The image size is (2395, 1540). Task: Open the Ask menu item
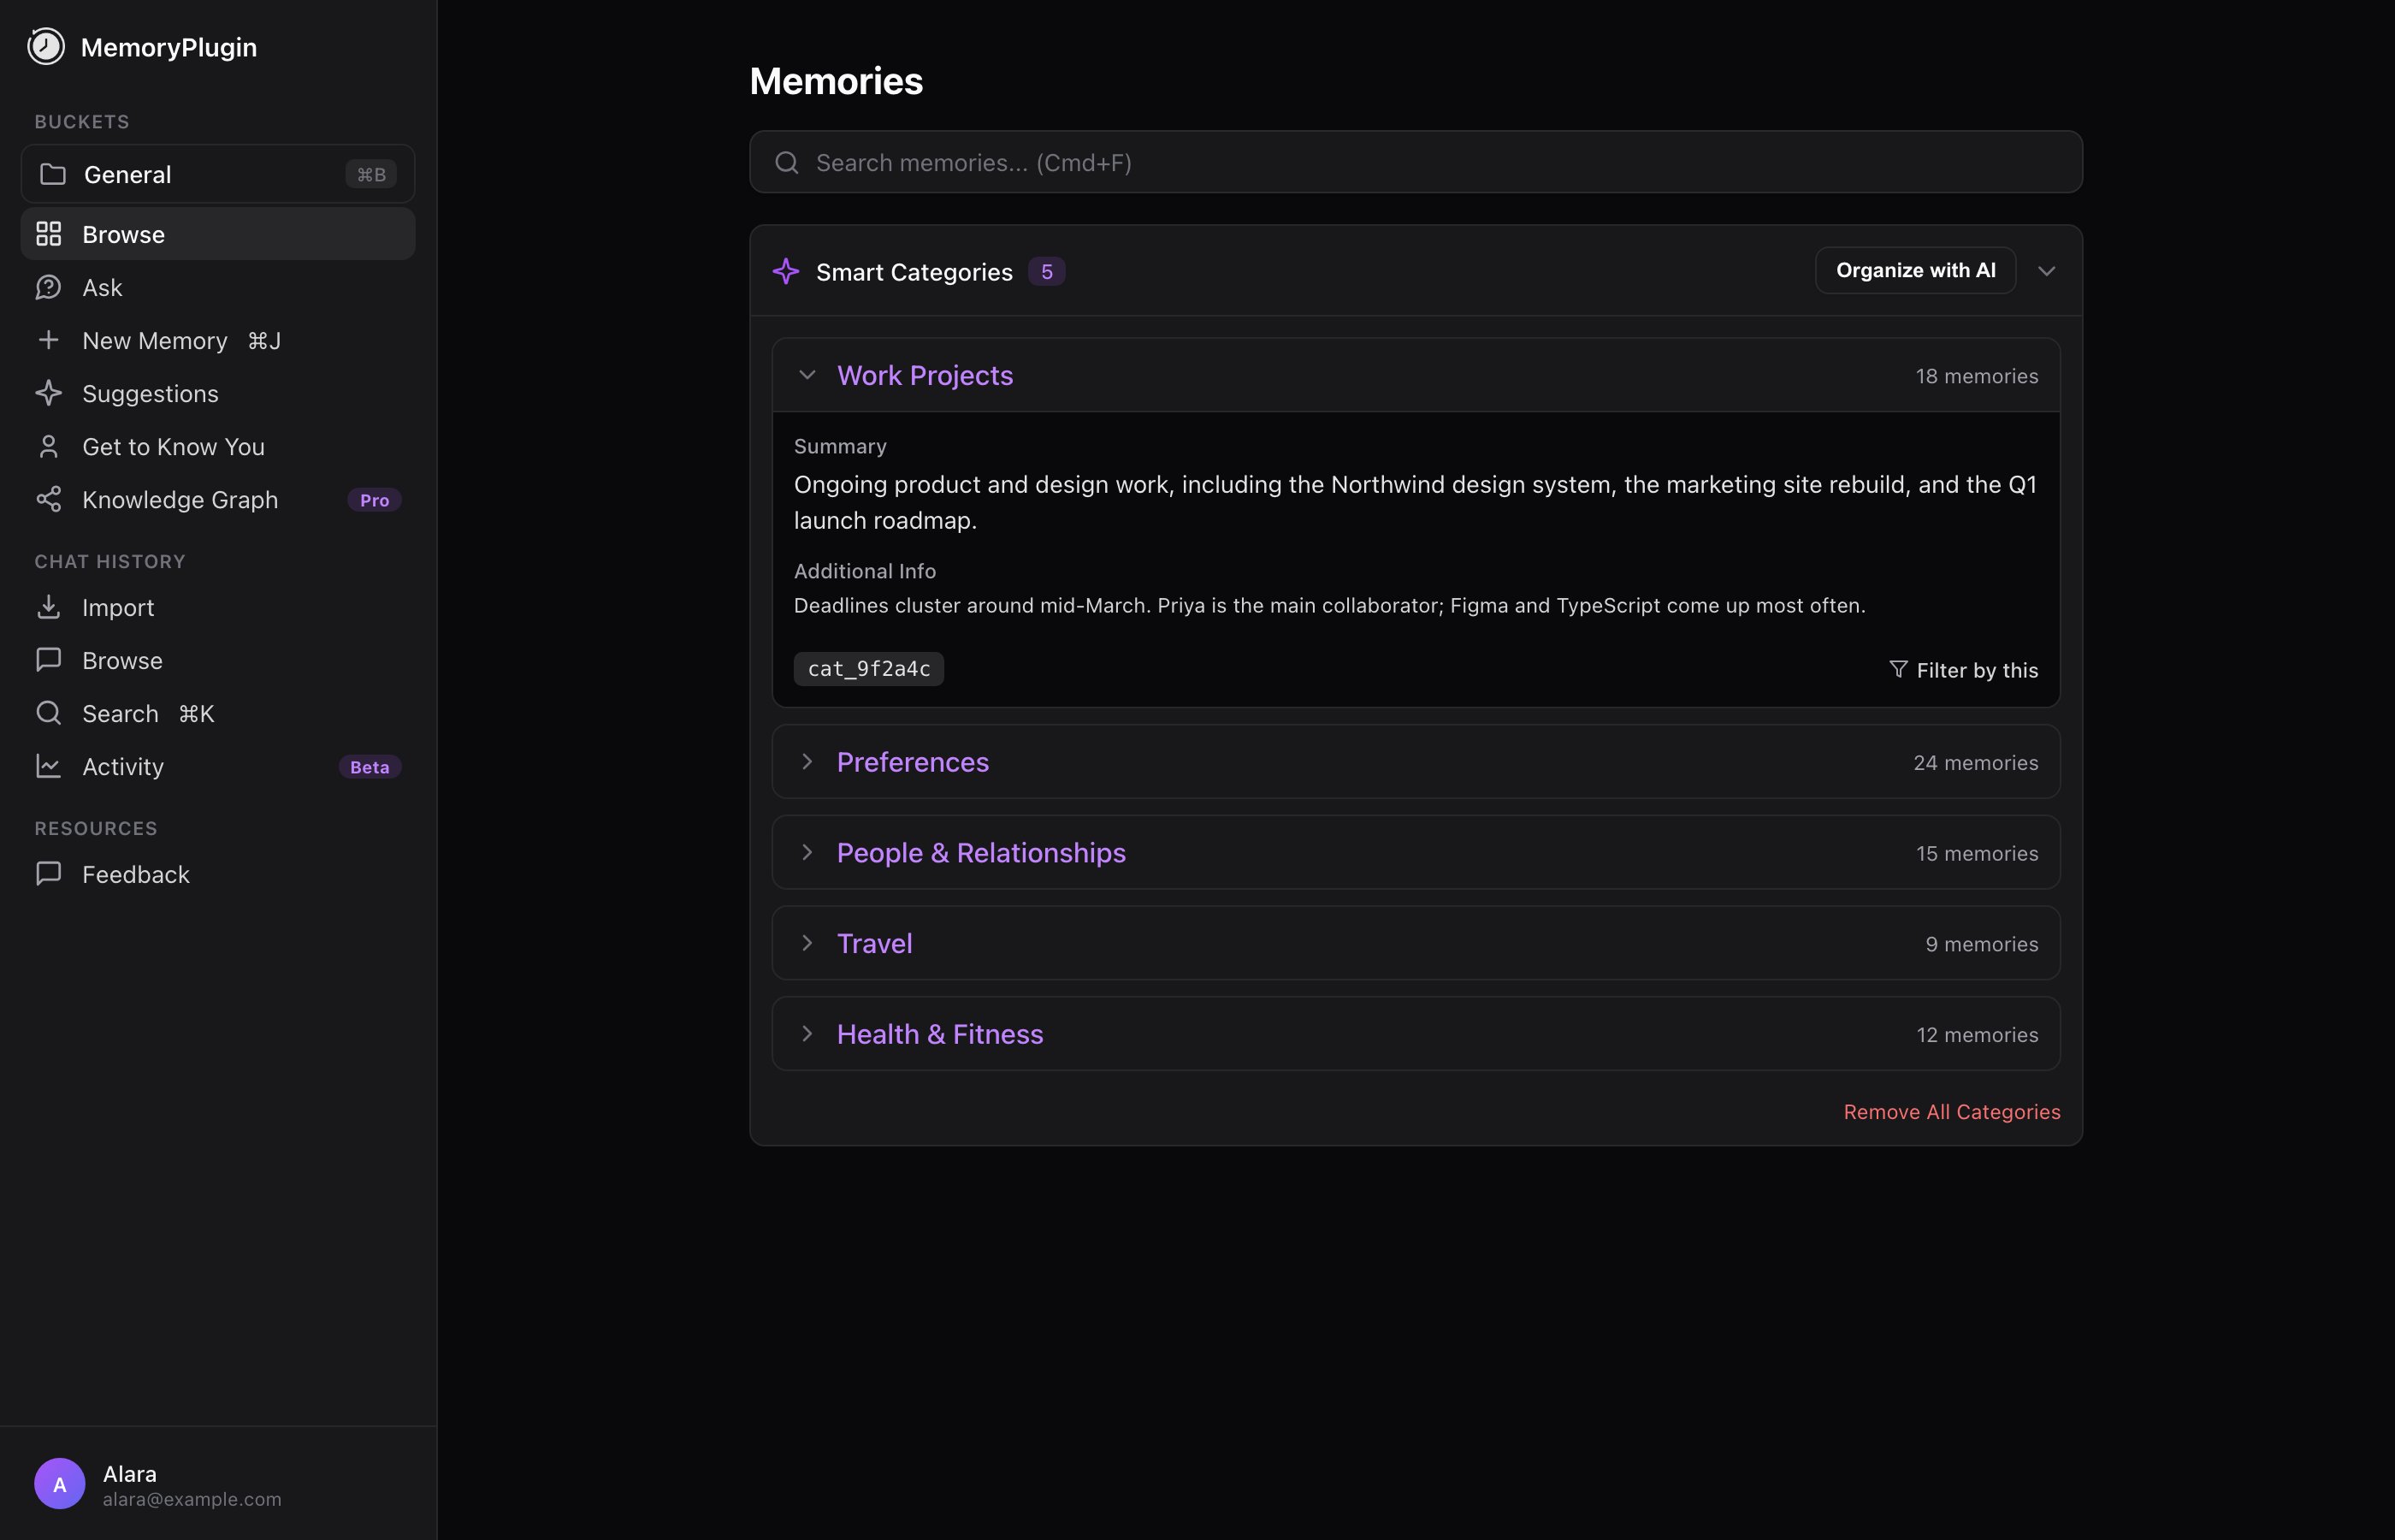(218, 287)
